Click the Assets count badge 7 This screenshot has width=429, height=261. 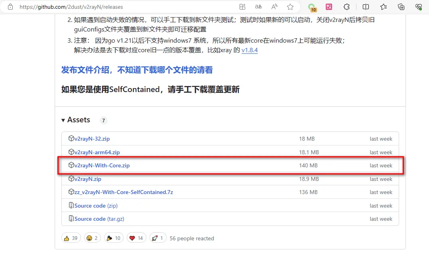pos(103,120)
